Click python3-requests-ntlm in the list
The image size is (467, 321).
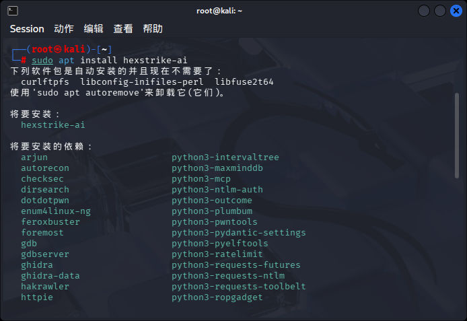[x=228, y=276]
